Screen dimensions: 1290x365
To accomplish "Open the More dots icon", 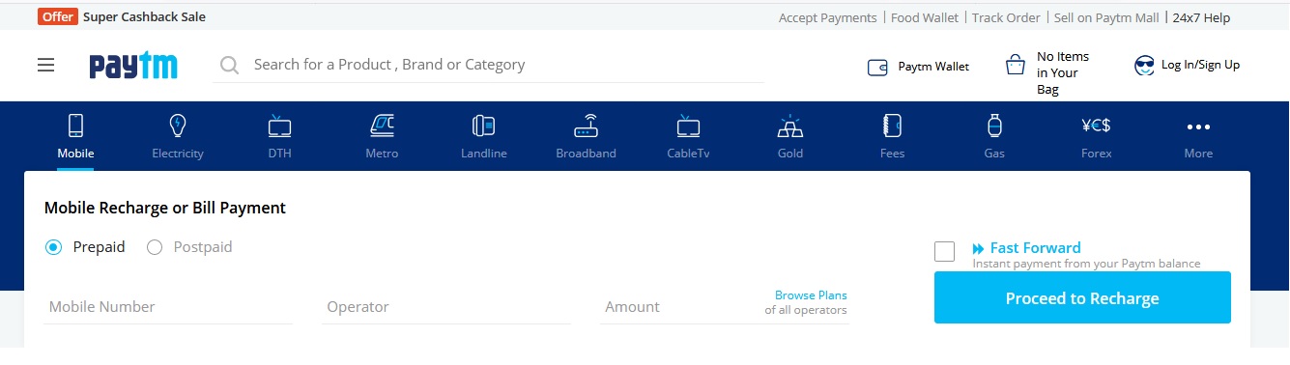I will coord(1198,126).
